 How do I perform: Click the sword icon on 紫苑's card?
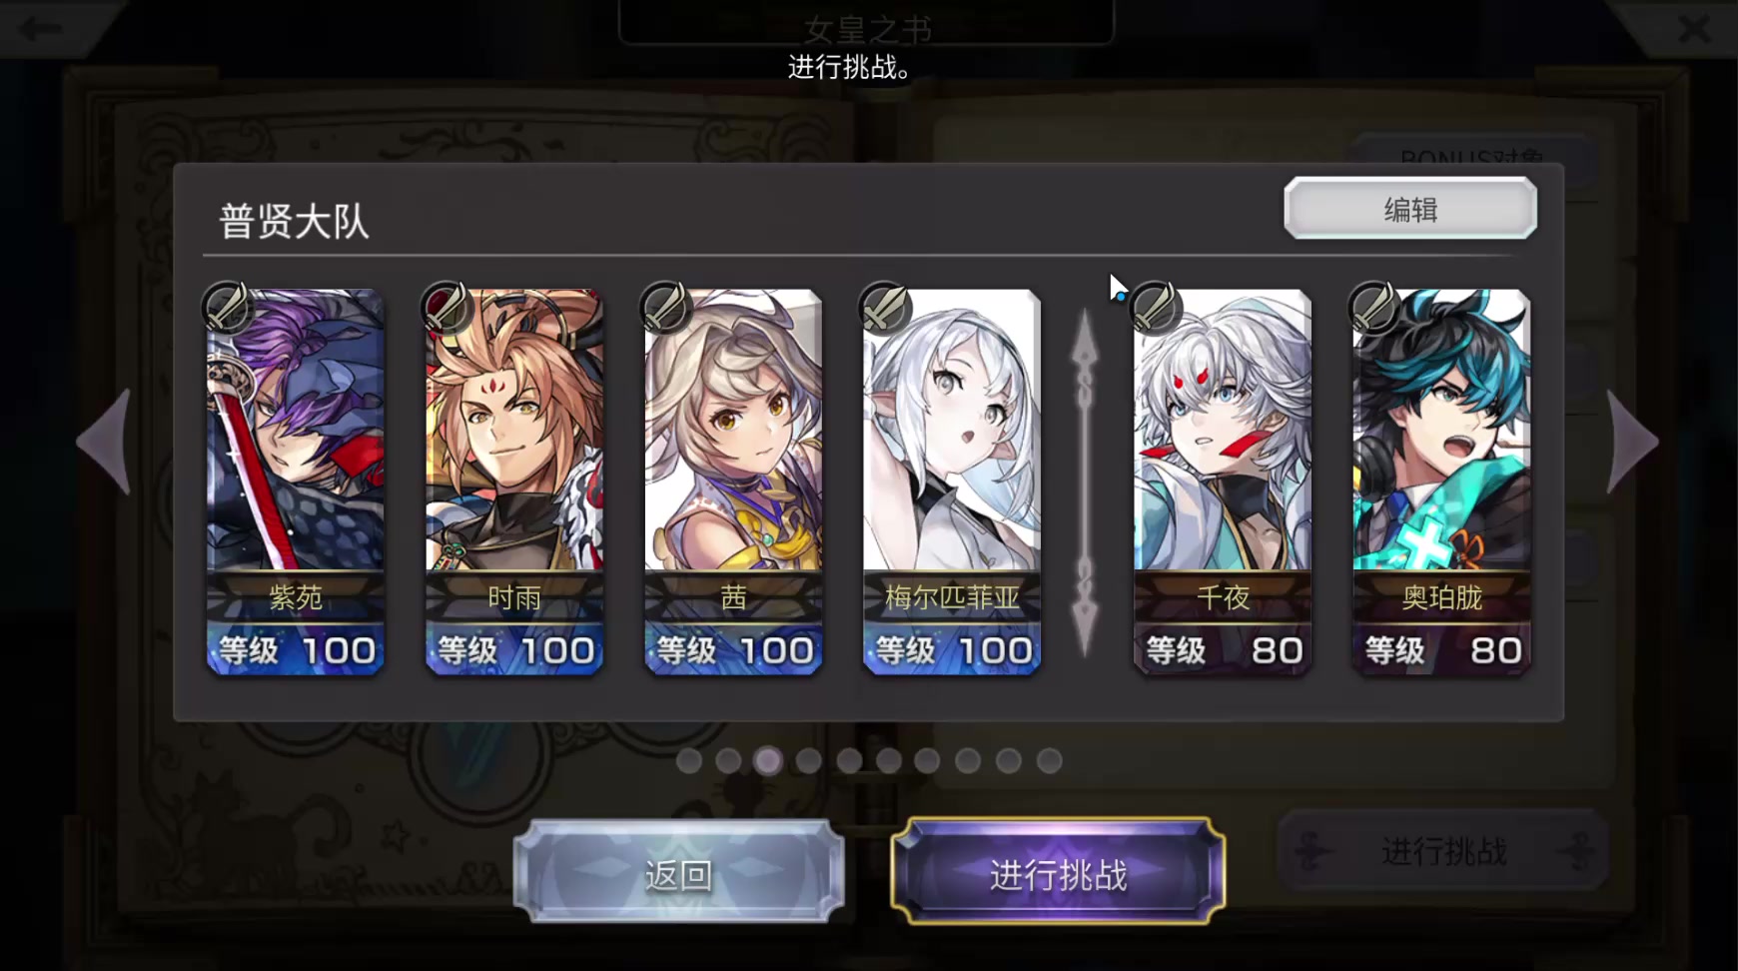coord(228,307)
